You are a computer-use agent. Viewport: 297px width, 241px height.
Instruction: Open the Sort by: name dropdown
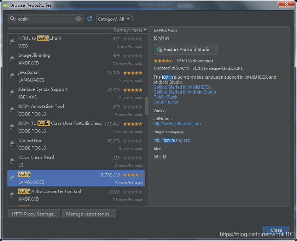click(130, 30)
